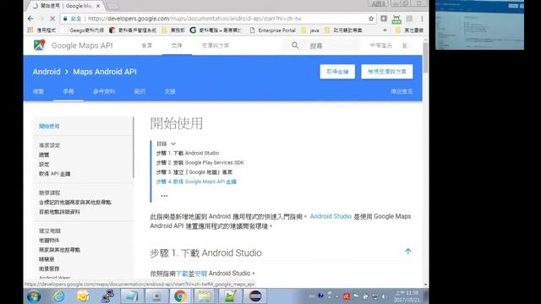Open the yellow mail envelope taskbar icon

[83, 296]
